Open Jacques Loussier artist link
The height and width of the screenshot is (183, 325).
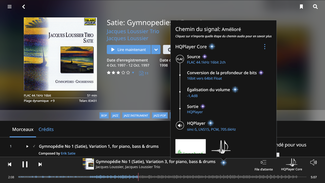coord(127,38)
